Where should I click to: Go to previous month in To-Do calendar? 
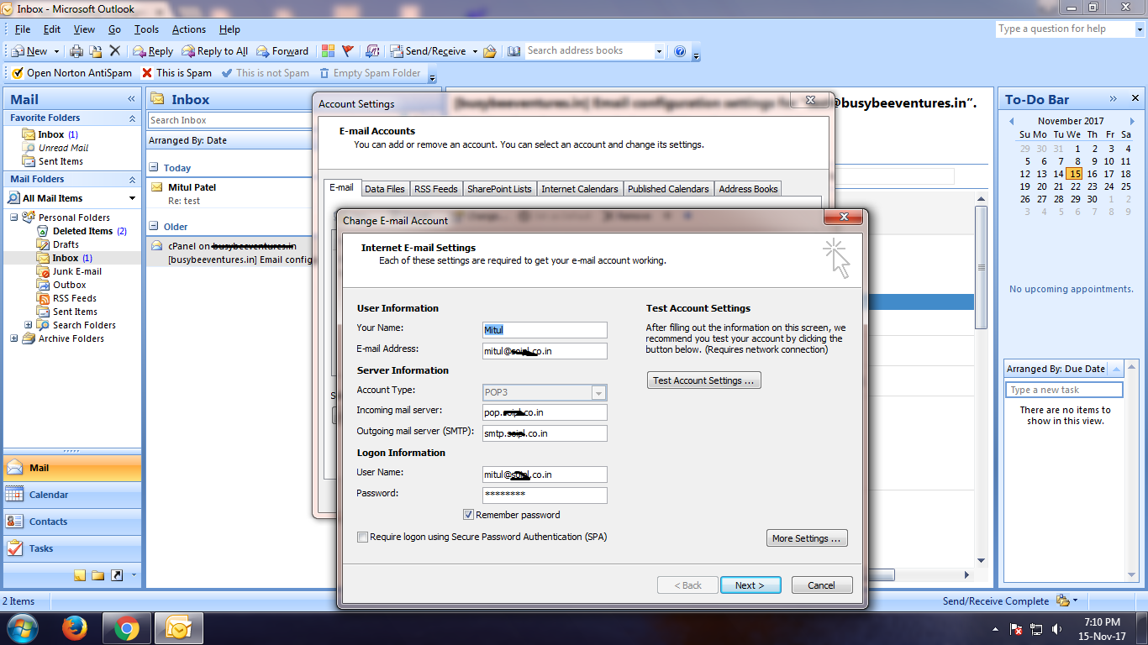pyautogui.click(x=1012, y=121)
